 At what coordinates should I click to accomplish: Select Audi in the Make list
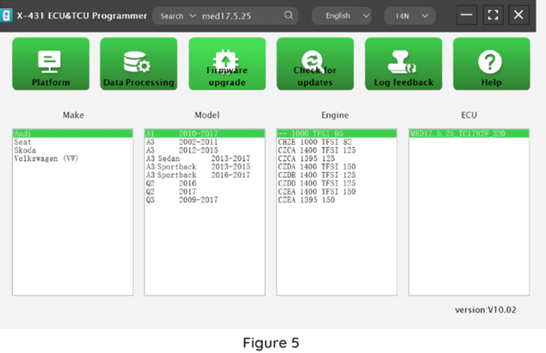tap(72, 134)
